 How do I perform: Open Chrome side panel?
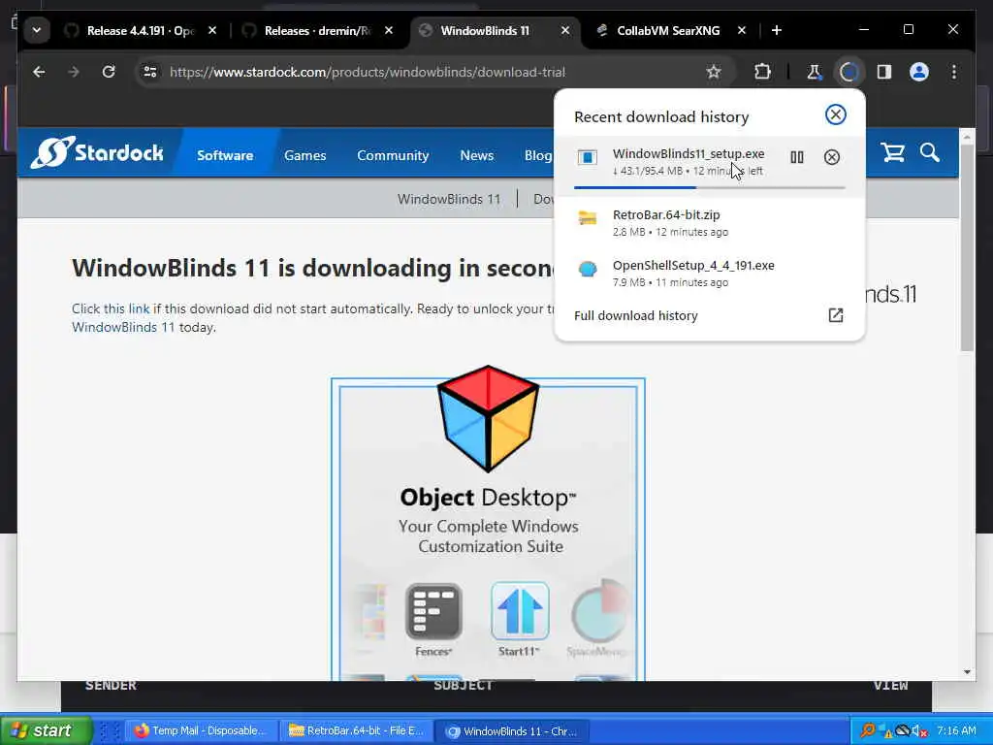click(x=884, y=72)
